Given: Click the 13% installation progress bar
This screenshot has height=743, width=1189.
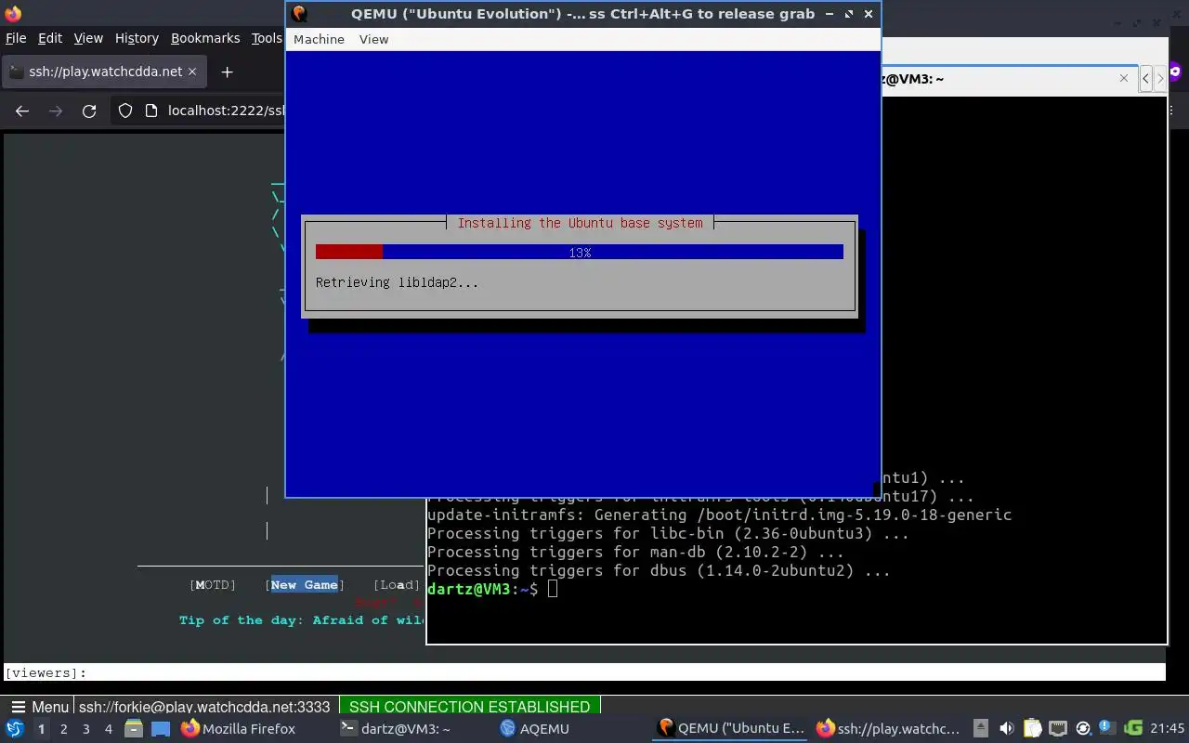Looking at the screenshot, I should click(x=580, y=252).
